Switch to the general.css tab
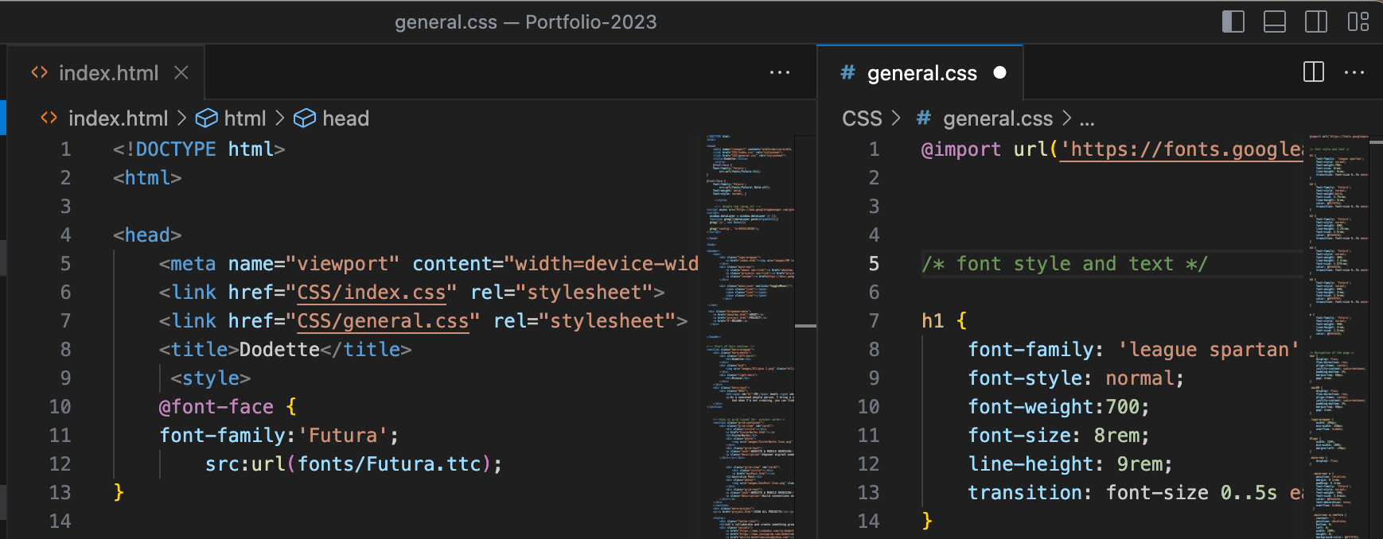The height and width of the screenshot is (539, 1383). coord(920,73)
